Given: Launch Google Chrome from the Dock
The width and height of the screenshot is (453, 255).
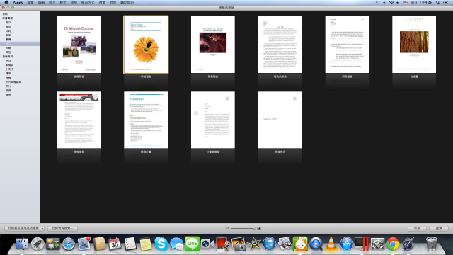Looking at the screenshot, I should point(393,244).
